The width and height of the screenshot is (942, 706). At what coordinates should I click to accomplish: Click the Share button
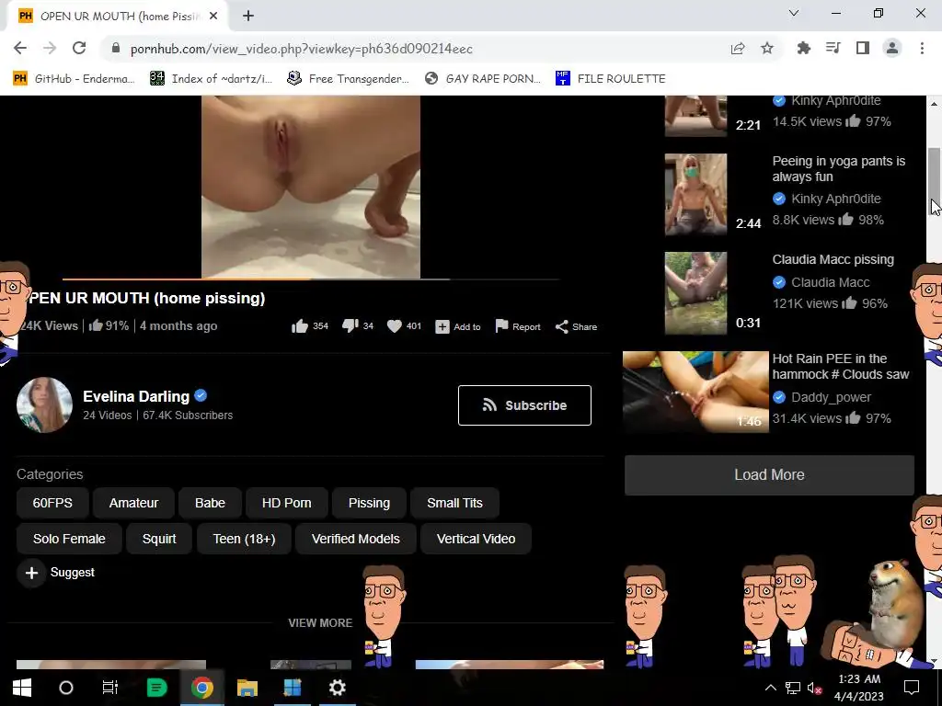pos(576,326)
